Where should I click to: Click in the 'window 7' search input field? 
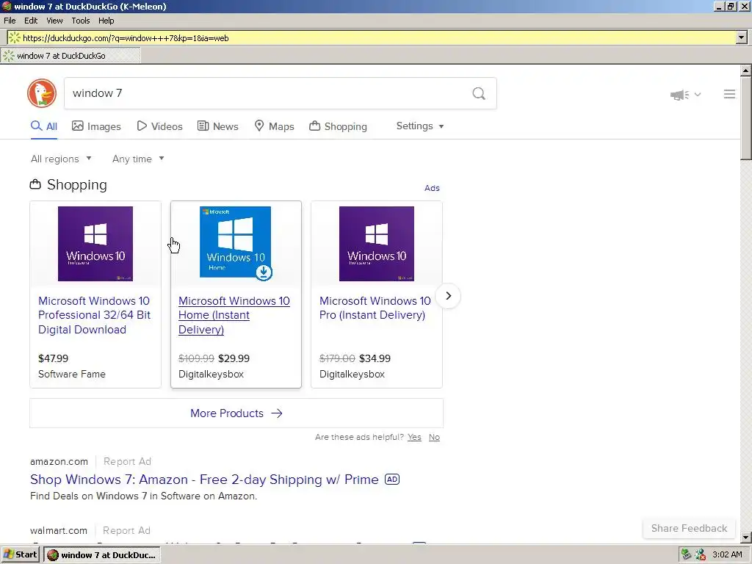tap(269, 93)
